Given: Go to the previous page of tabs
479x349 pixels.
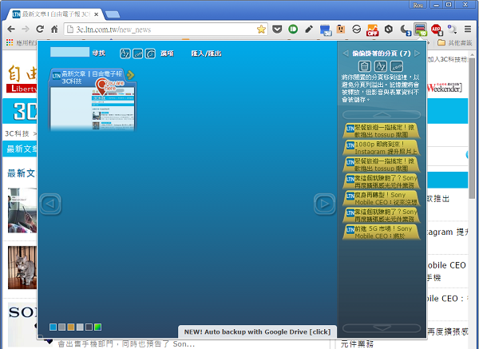Looking at the screenshot, I should [x=49, y=204].
